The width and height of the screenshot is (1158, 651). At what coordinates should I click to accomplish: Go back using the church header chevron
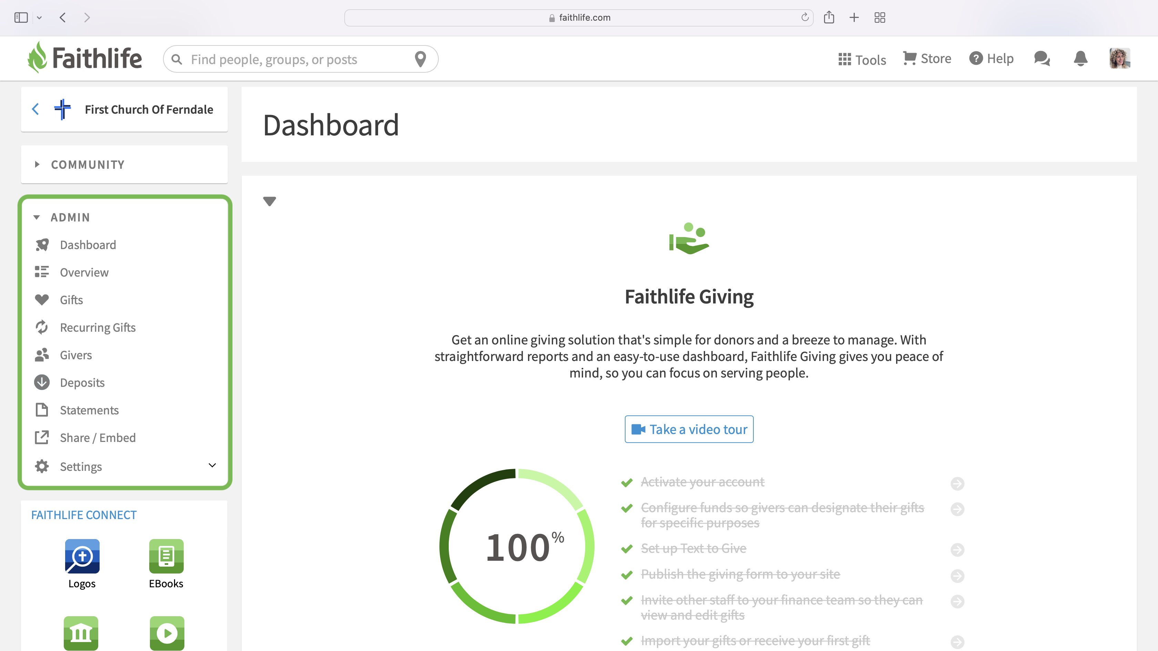coord(35,109)
